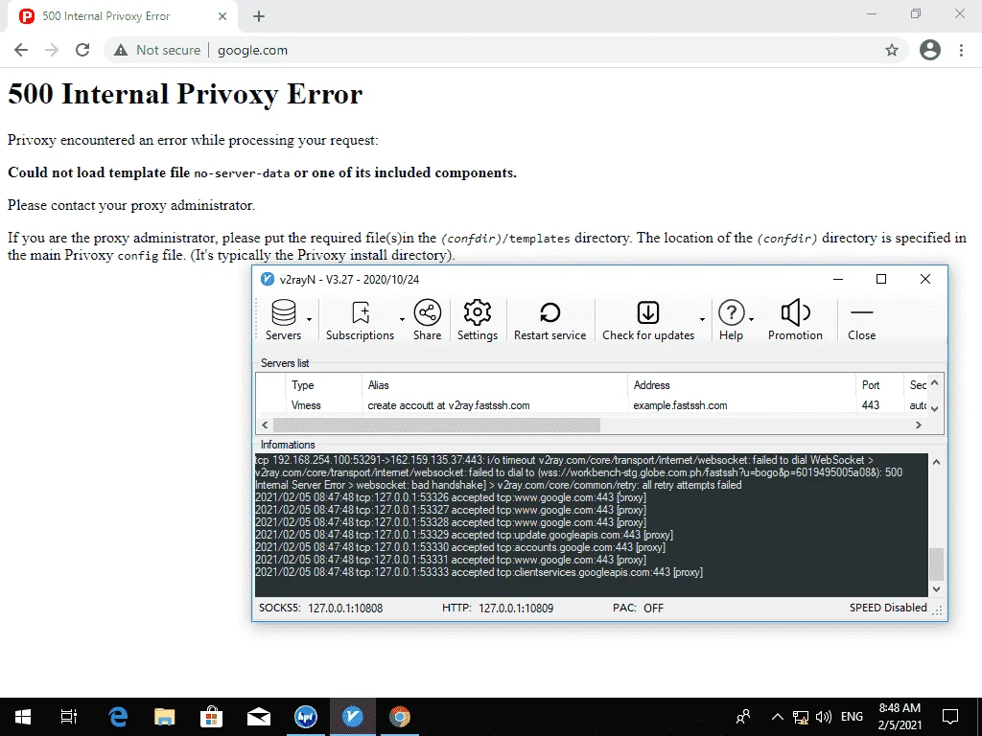Click the Address column header

(651, 385)
